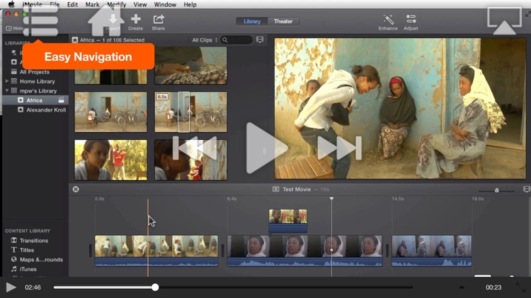The width and height of the screenshot is (531, 298).
Task: Close the timeline with the X icon
Action: pyautogui.click(x=76, y=189)
